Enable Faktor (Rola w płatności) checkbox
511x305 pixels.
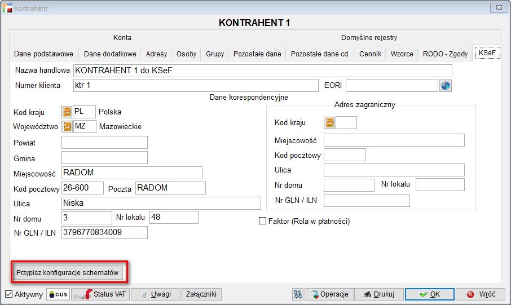[262, 222]
